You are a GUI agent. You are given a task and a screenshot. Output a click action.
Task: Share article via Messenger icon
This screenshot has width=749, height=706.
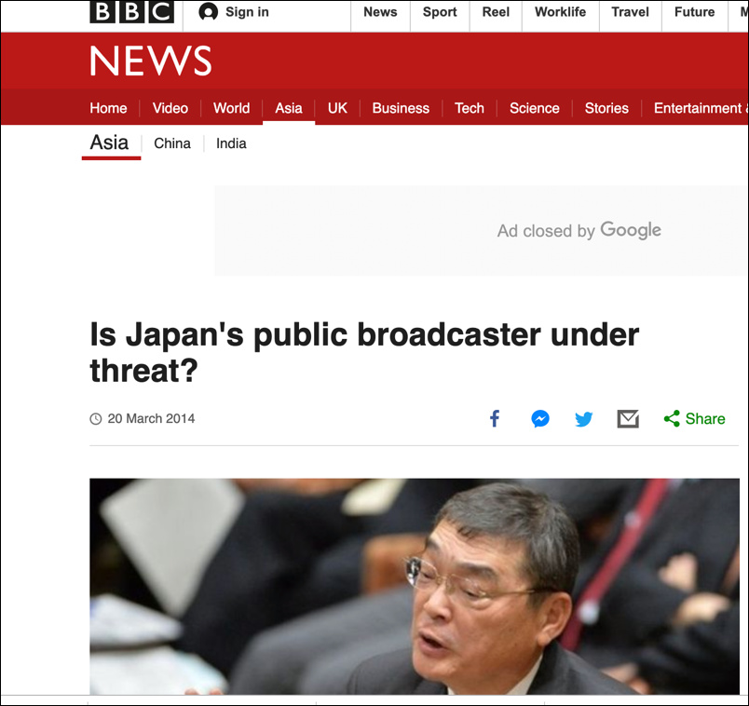point(540,419)
